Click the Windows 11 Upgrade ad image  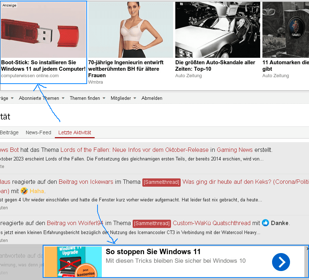tap(73, 262)
